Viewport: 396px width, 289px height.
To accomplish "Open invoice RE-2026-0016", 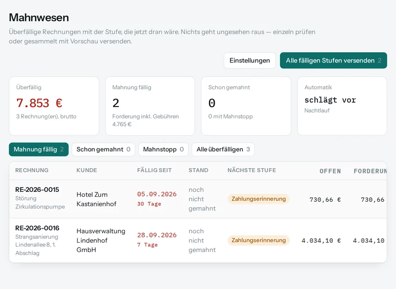I will click(x=37, y=228).
